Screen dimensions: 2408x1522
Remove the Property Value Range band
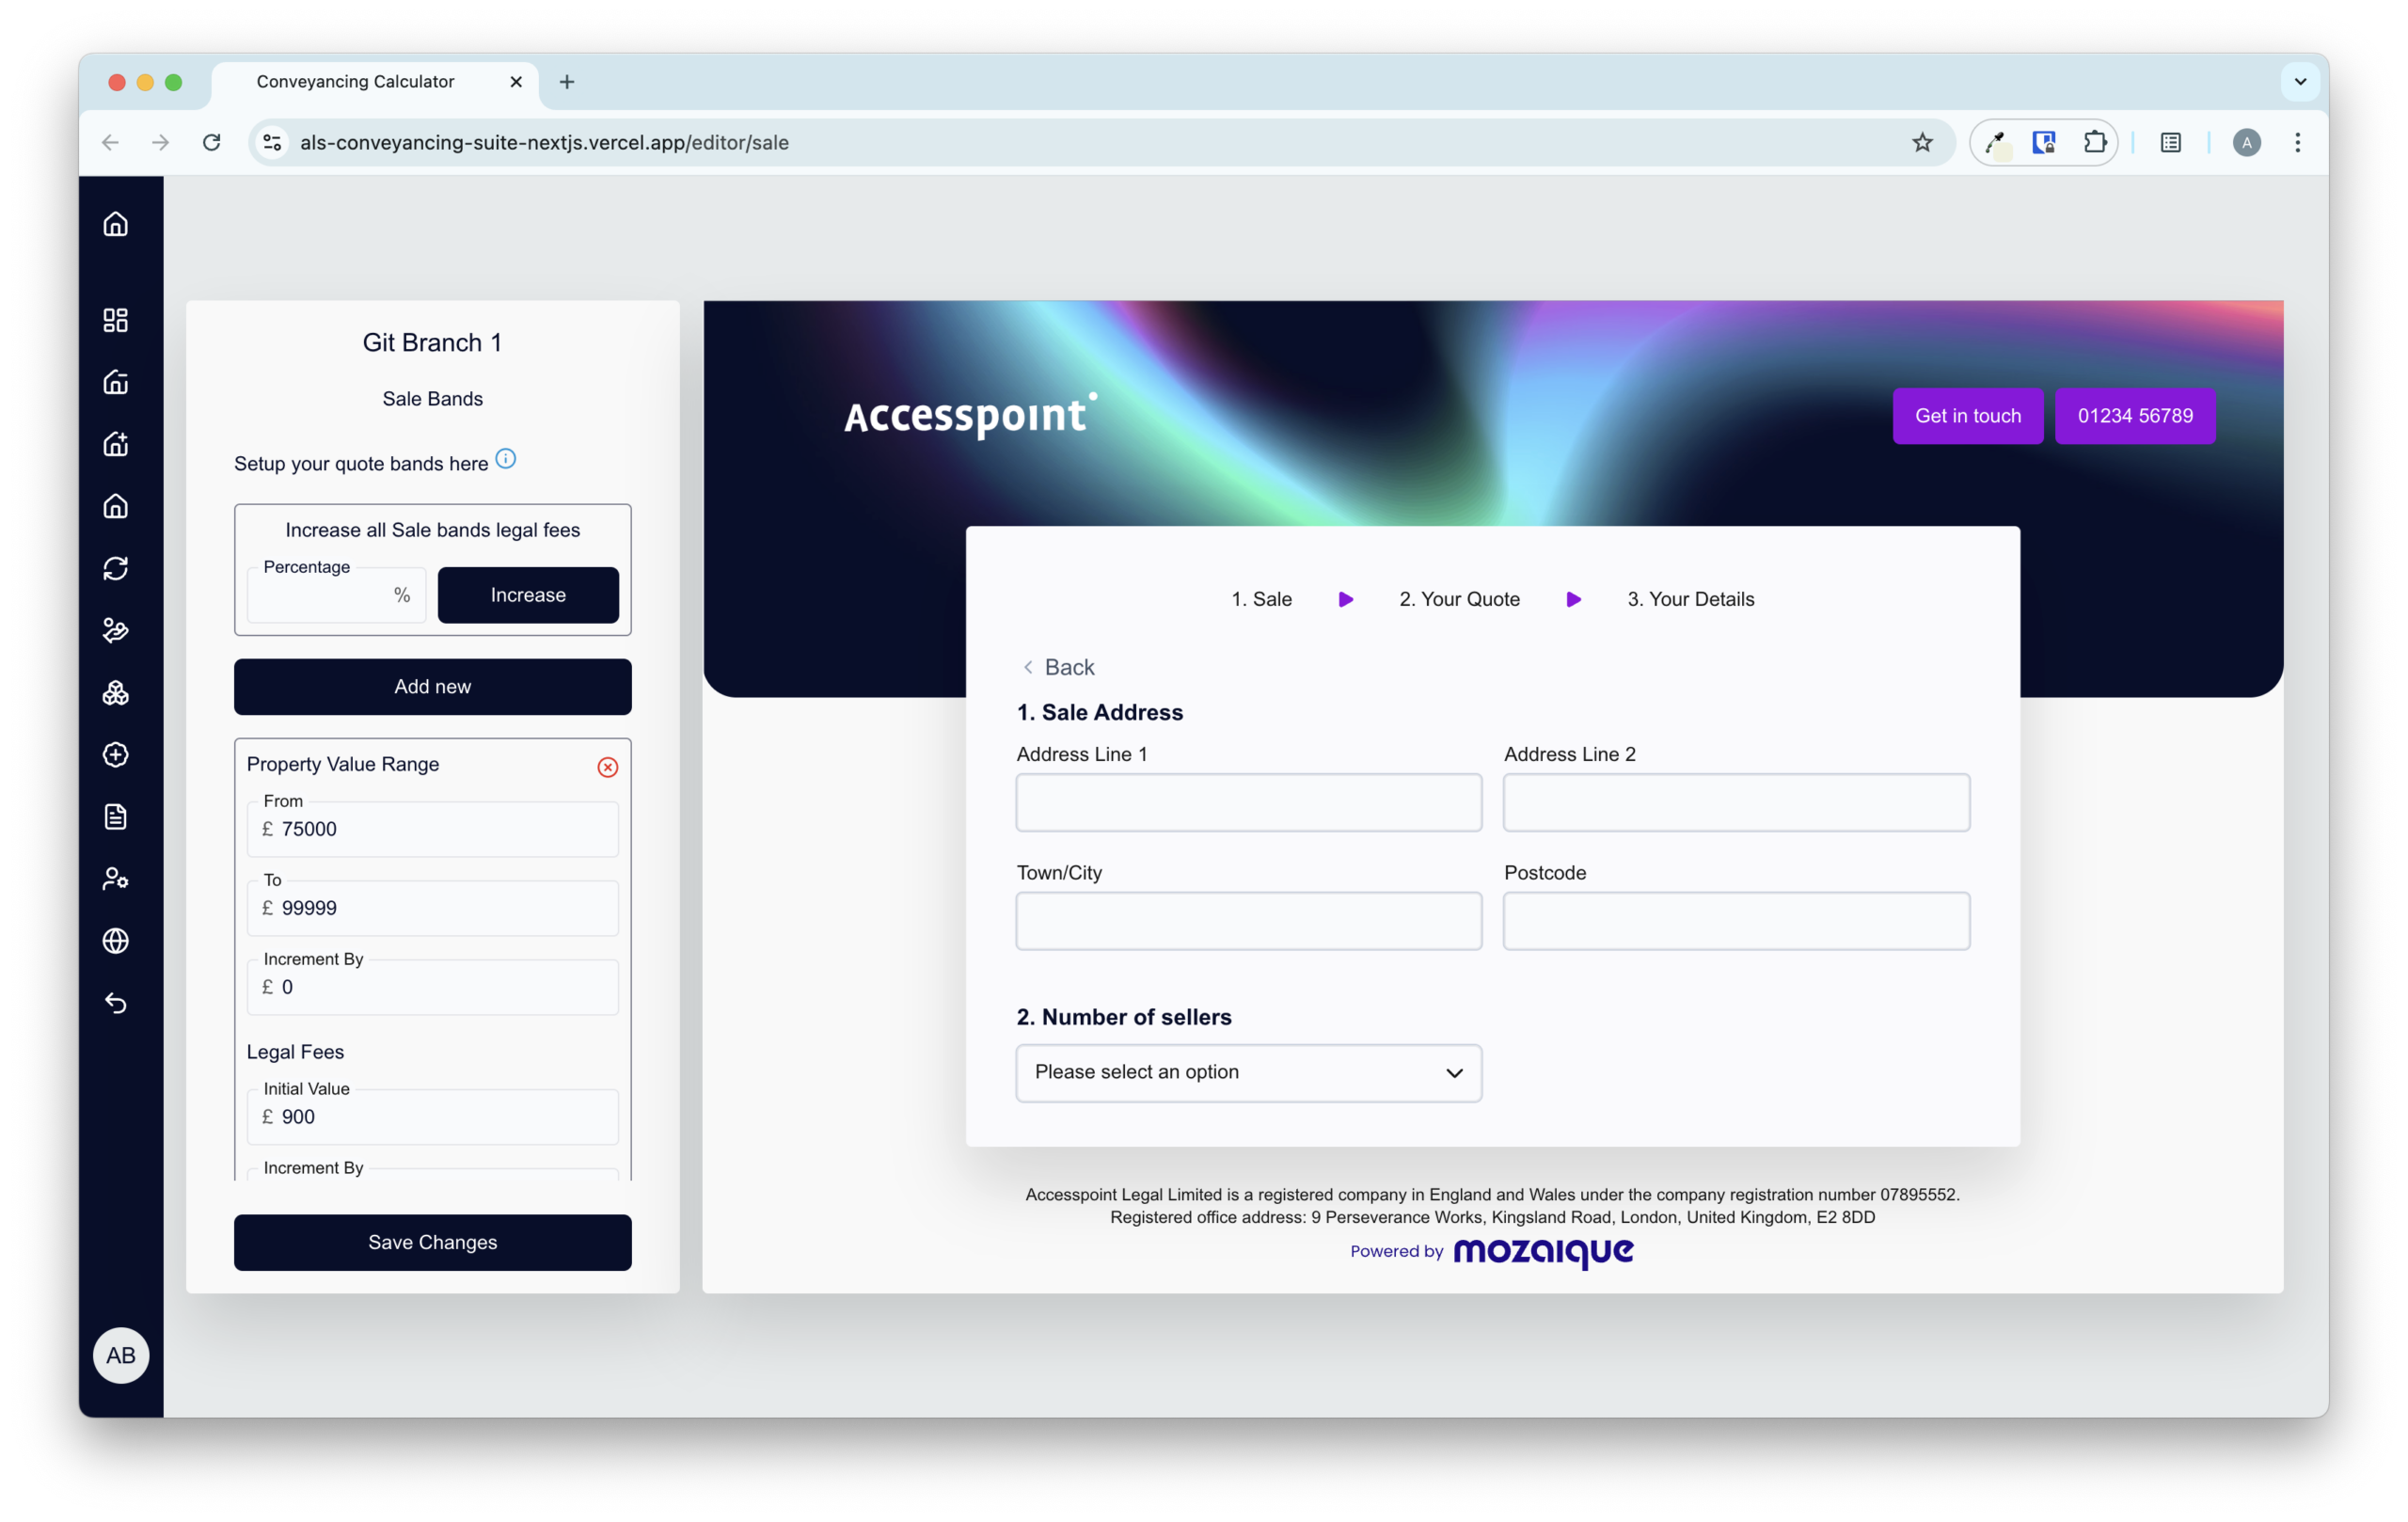[608, 767]
